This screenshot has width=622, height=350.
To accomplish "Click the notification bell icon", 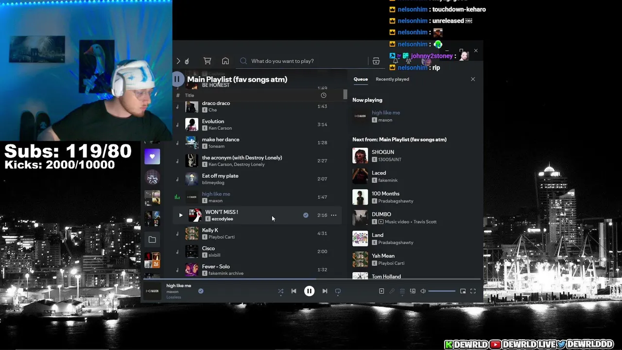I will tap(395, 61).
